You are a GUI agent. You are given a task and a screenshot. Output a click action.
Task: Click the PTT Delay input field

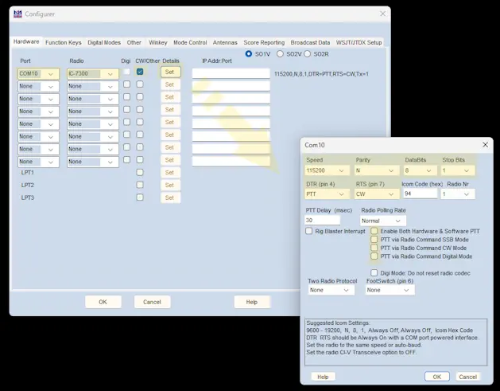(322, 221)
